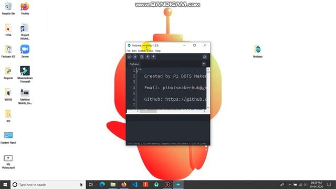Select the firebase sketch tab
Screen dimensions: 336x189
pos(134,64)
